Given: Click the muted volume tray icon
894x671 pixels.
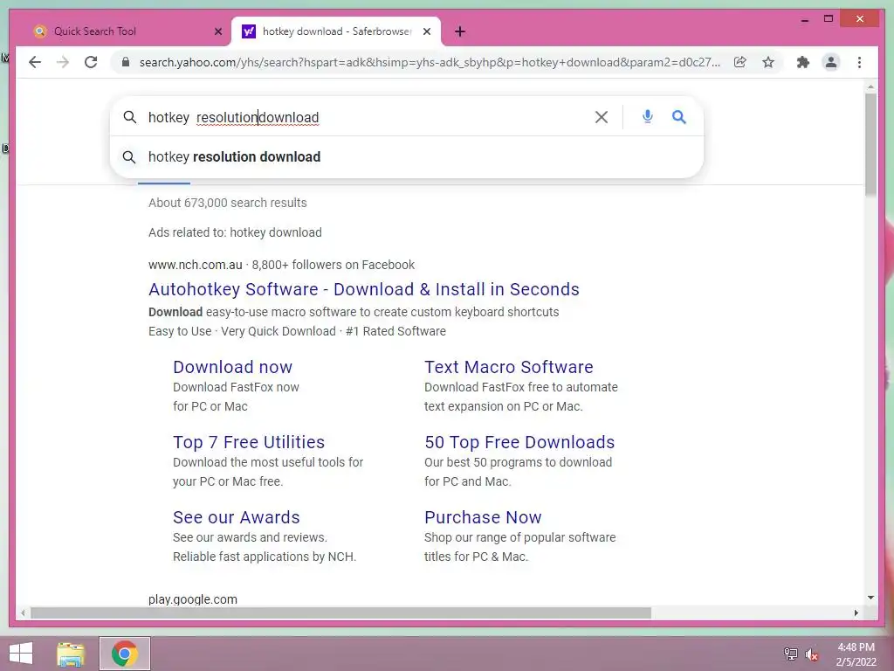Looking at the screenshot, I should tap(811, 654).
